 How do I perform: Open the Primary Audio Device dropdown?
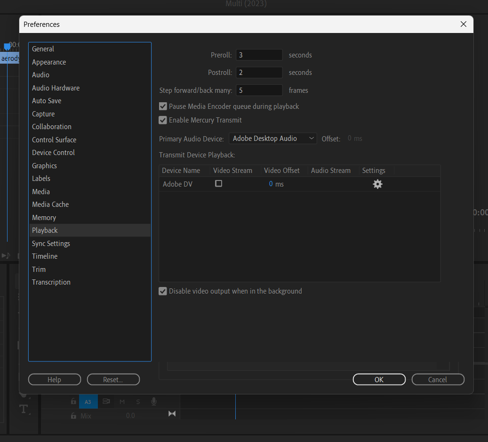pos(272,139)
